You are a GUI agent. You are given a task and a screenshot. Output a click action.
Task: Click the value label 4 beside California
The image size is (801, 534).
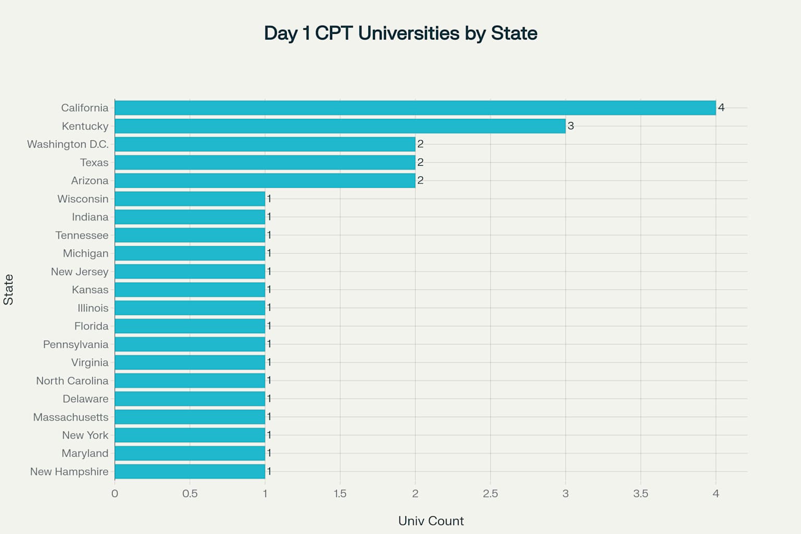(721, 107)
